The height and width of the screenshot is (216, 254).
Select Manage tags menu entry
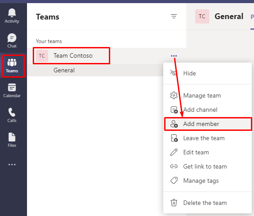click(x=208, y=181)
